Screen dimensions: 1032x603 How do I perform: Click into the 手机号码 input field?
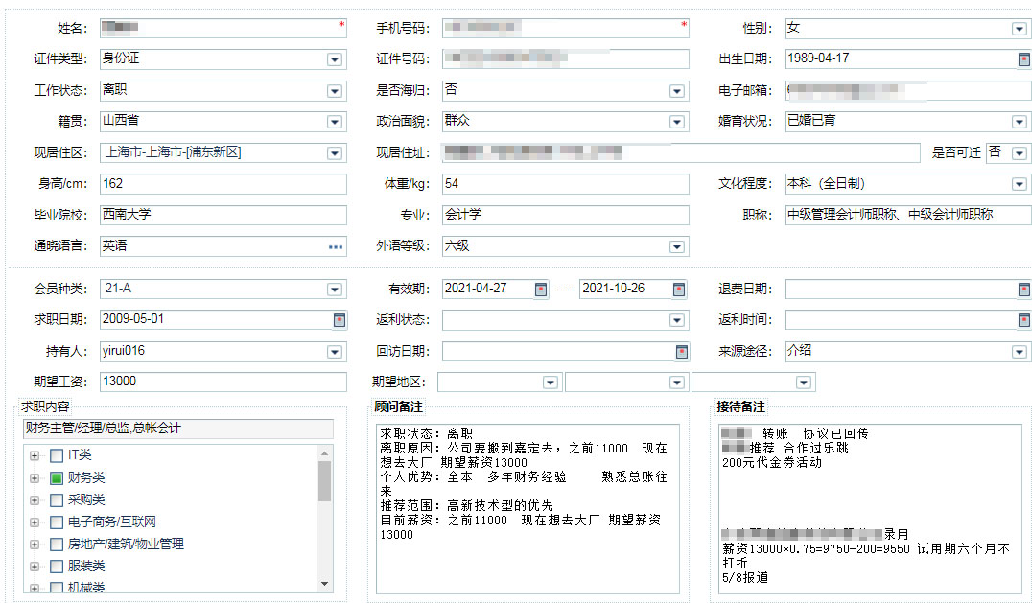point(565,28)
